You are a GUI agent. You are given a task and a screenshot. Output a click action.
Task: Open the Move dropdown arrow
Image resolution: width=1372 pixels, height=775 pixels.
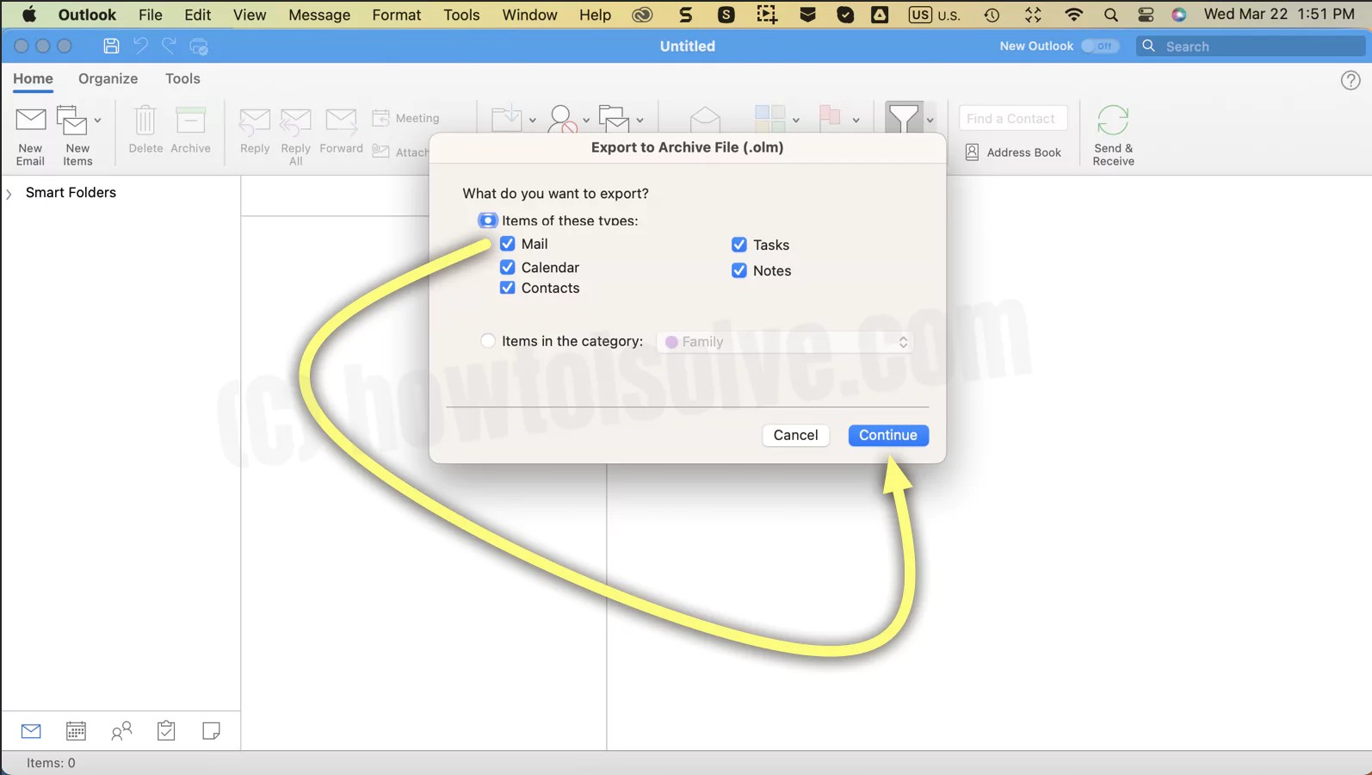533,120
